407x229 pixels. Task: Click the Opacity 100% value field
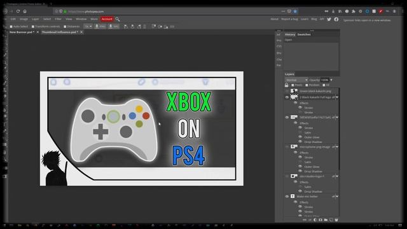(324, 80)
